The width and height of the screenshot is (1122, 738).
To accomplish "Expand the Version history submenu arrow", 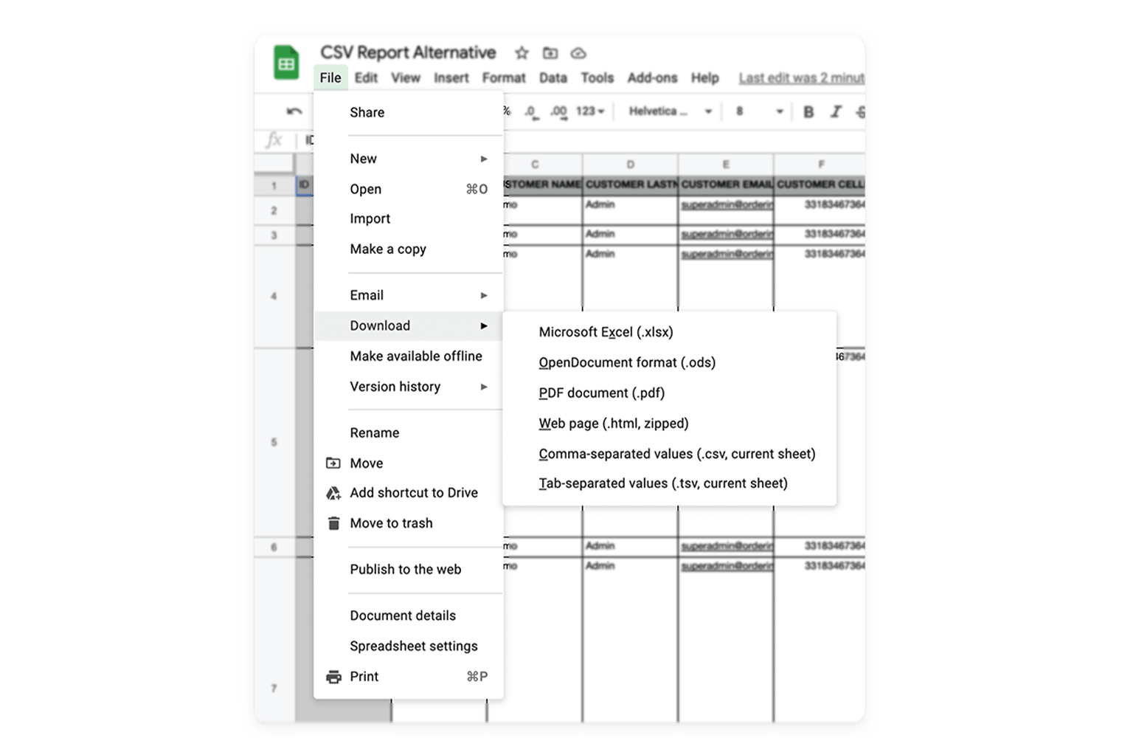I will 484,387.
